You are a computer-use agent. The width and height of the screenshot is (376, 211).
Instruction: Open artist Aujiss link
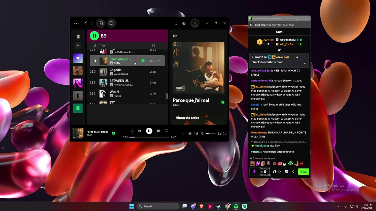pos(117,96)
